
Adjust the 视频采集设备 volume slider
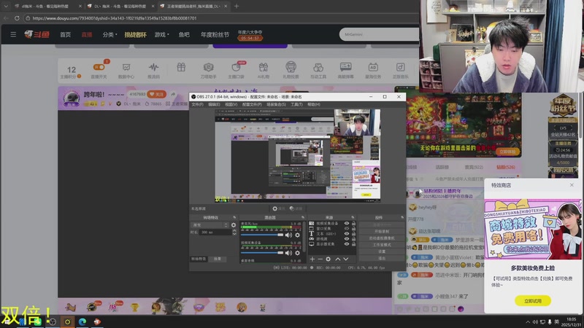tap(262, 253)
